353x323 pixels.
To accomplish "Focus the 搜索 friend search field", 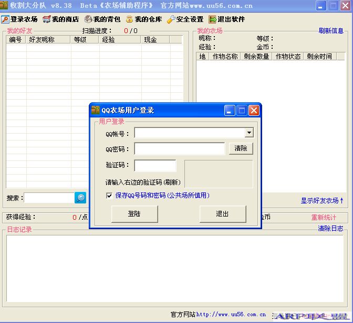I will [x=49, y=198].
